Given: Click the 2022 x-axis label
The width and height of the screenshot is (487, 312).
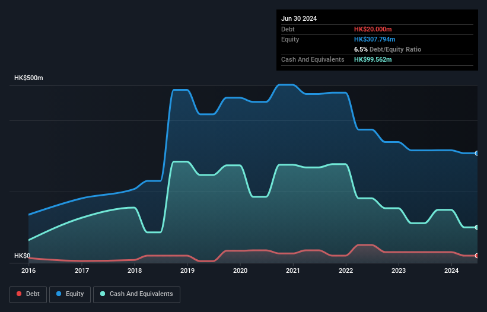Looking at the screenshot, I should pyautogui.click(x=346, y=270).
